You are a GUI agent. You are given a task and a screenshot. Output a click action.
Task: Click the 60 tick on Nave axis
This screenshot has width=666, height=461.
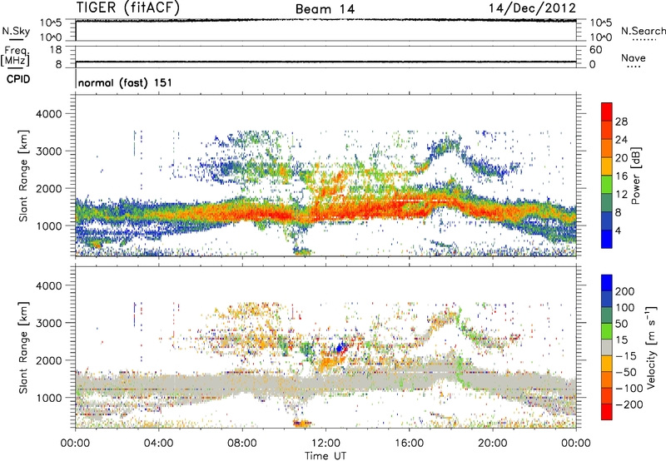coord(595,50)
